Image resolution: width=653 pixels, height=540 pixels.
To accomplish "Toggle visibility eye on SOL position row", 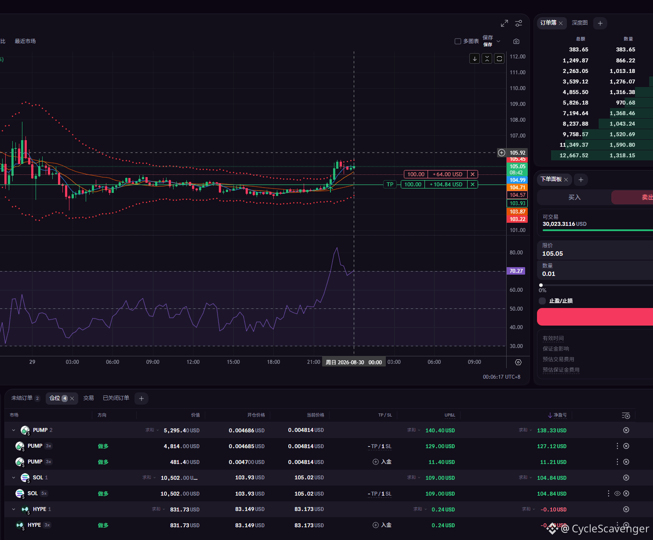I will click(617, 493).
